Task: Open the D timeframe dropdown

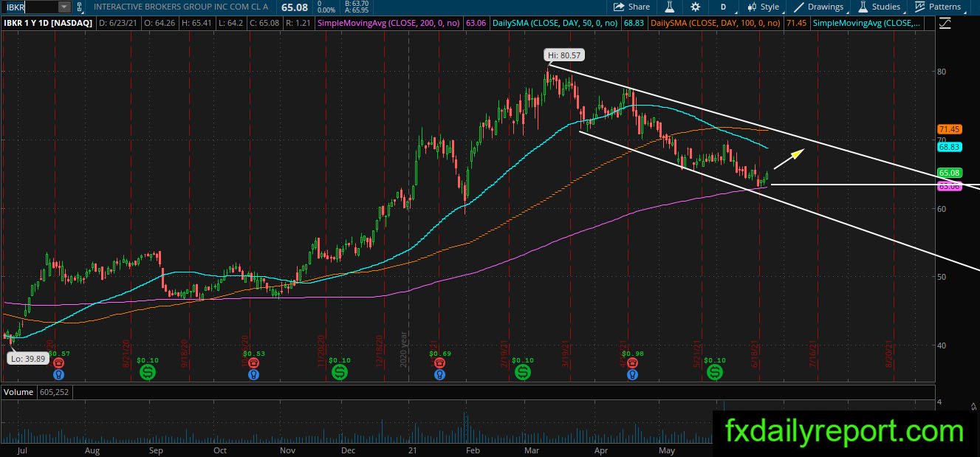Action: 724,7
